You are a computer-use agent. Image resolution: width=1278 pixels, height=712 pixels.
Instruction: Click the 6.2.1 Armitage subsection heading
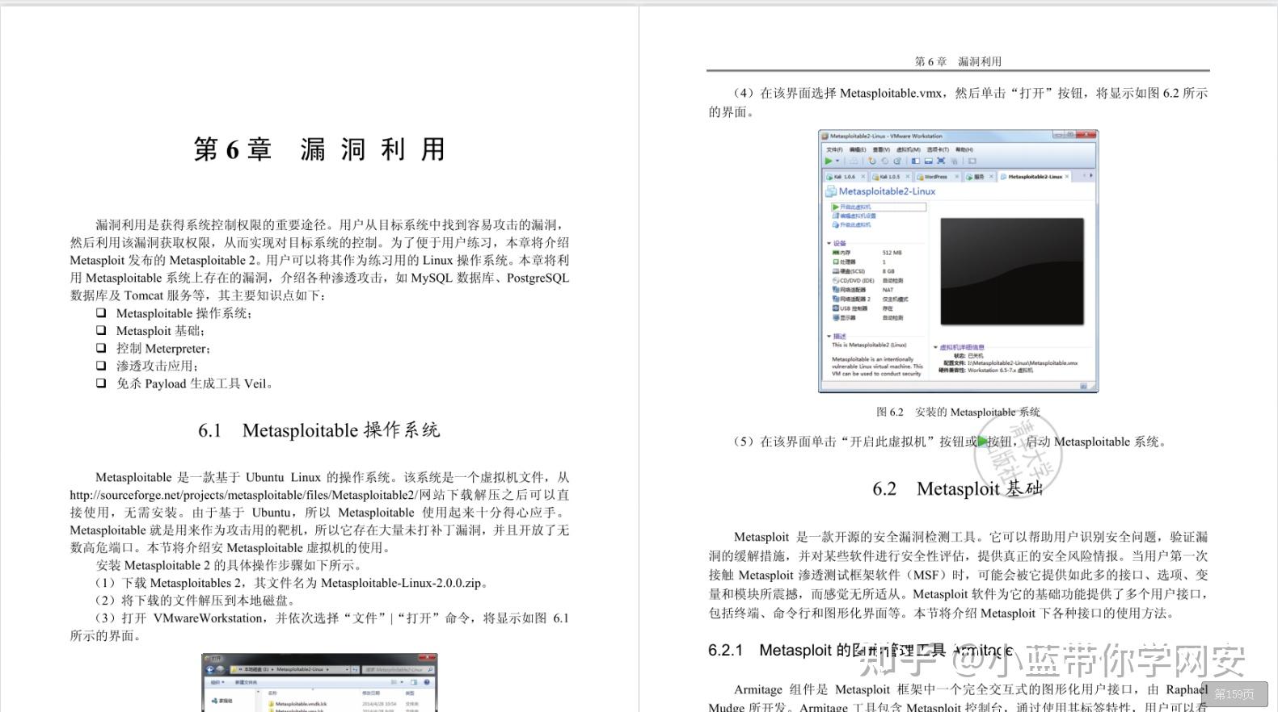860,650
